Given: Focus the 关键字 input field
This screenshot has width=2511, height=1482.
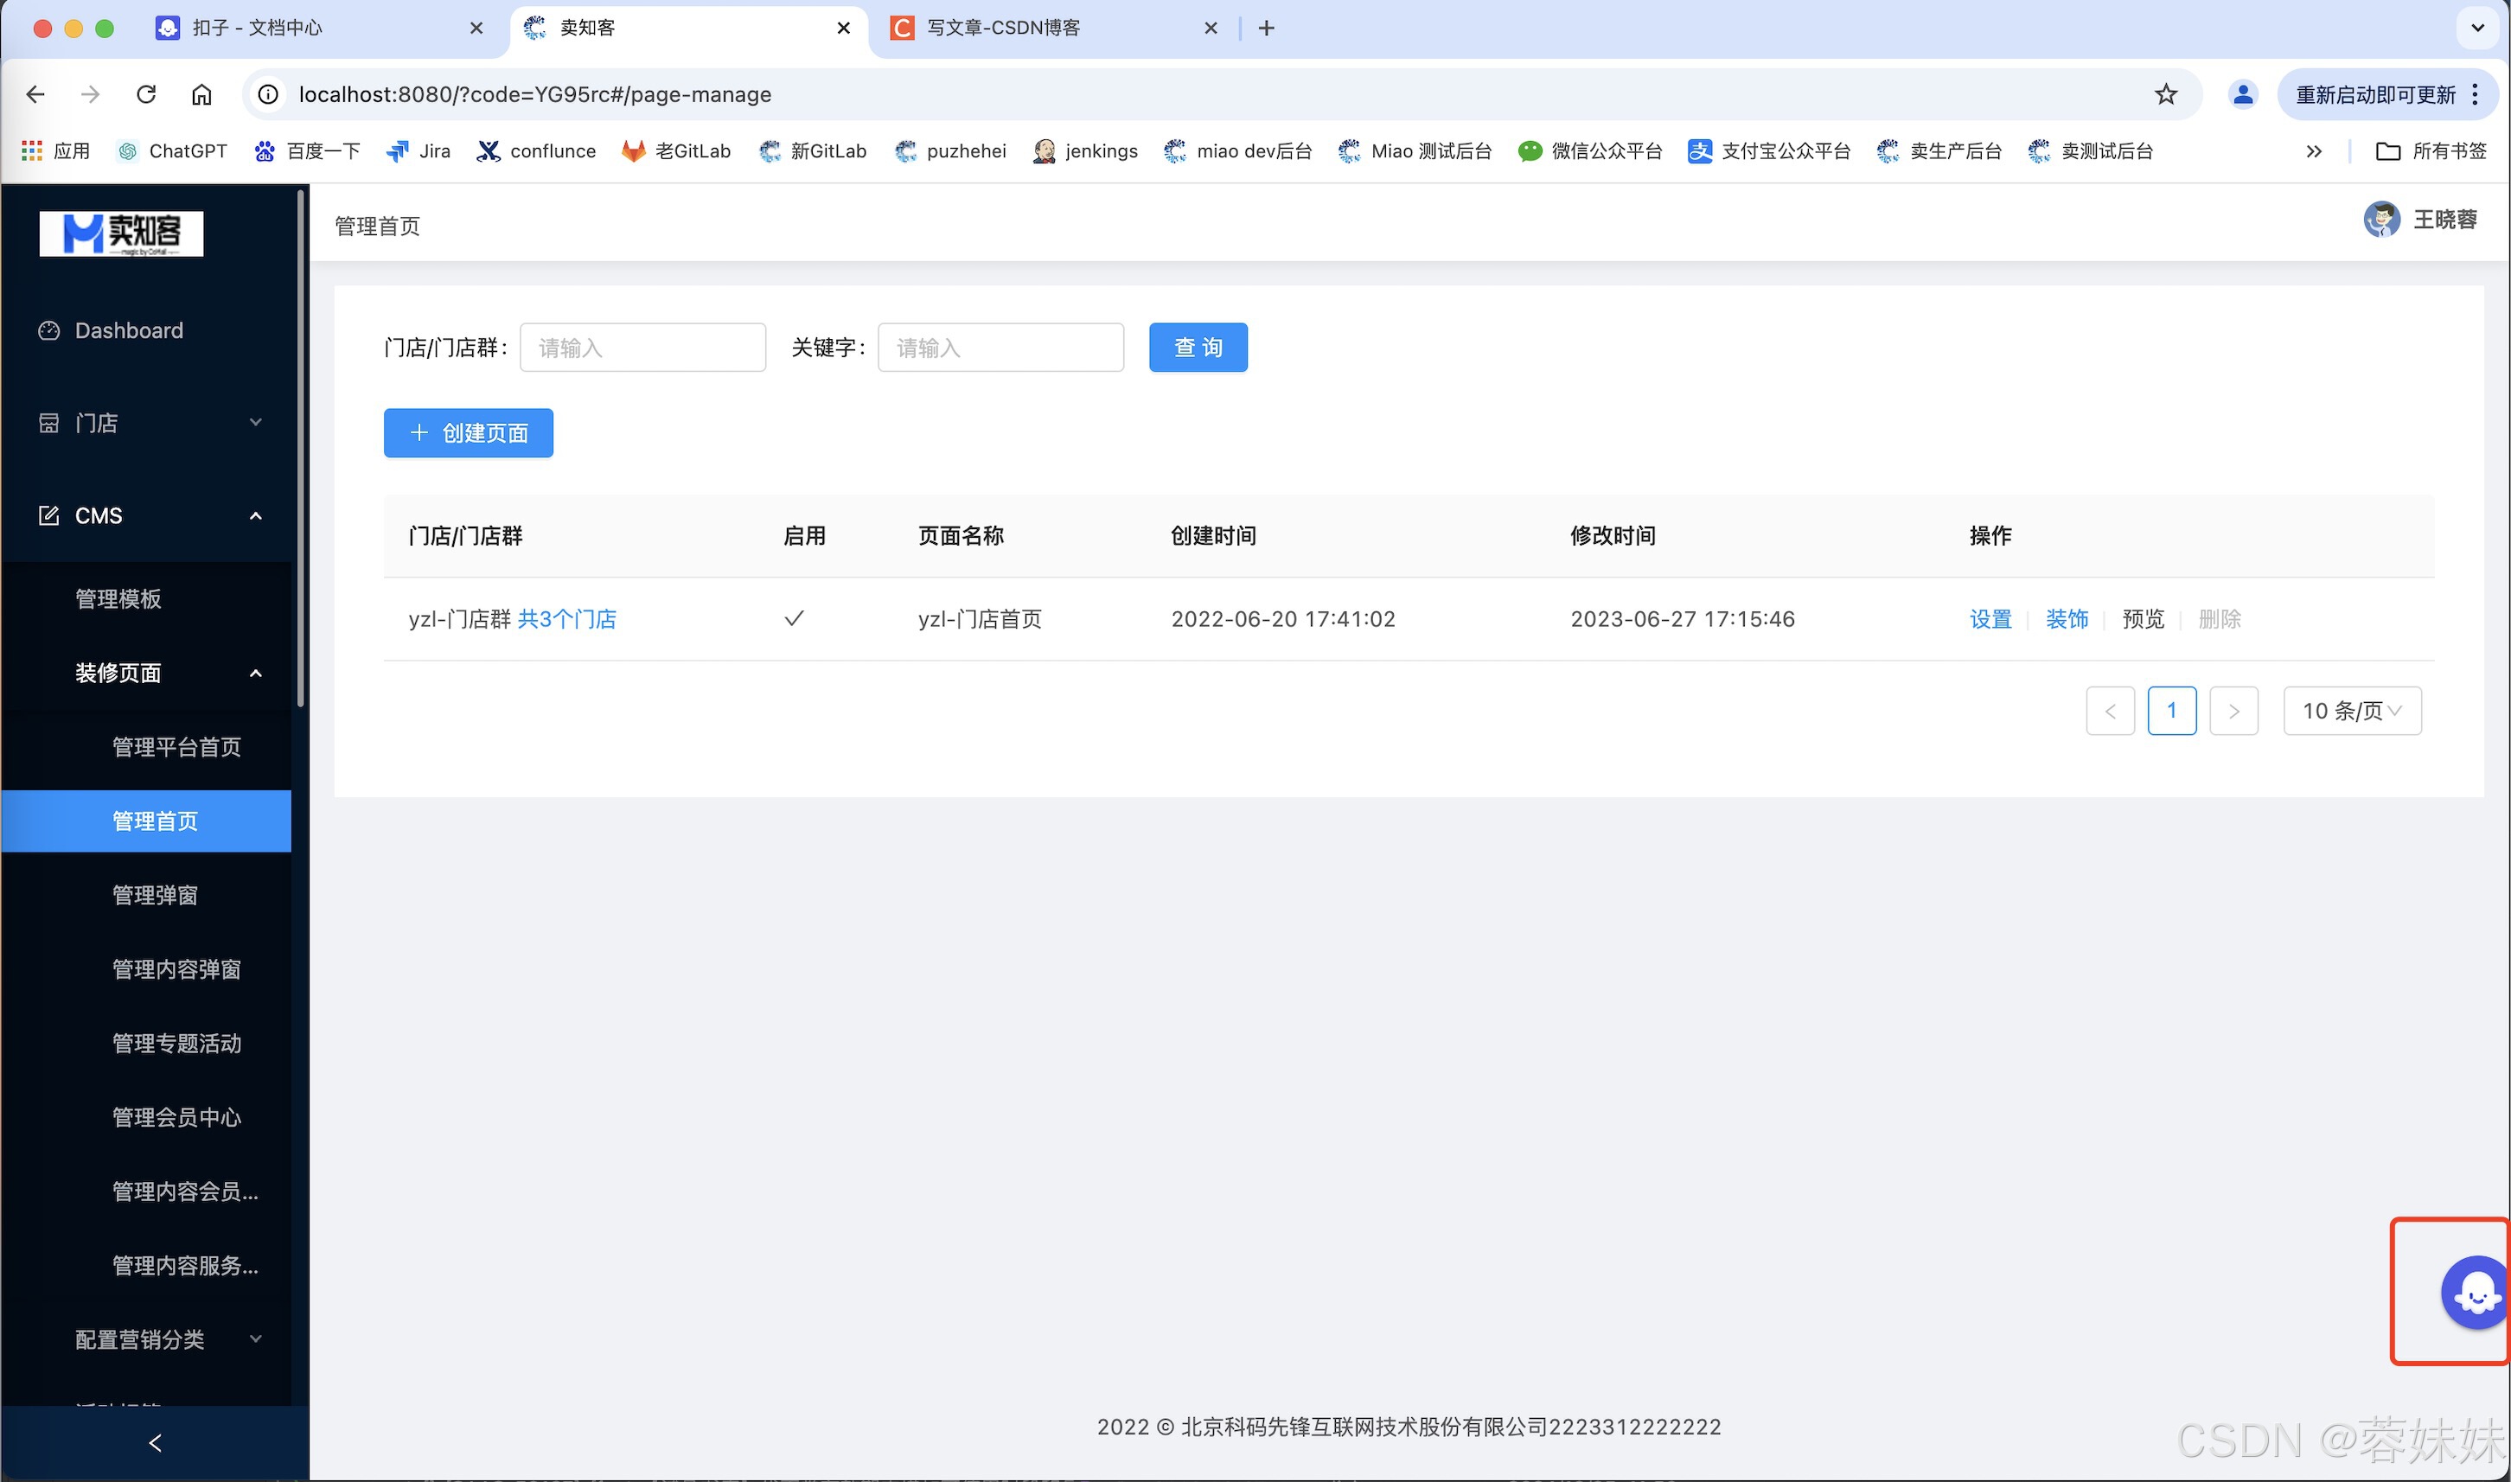Looking at the screenshot, I should pyautogui.click(x=1000, y=348).
